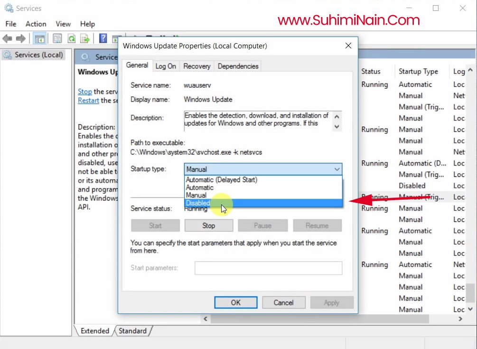
Task: Click the Export List toolbar icon
Action: [85, 39]
